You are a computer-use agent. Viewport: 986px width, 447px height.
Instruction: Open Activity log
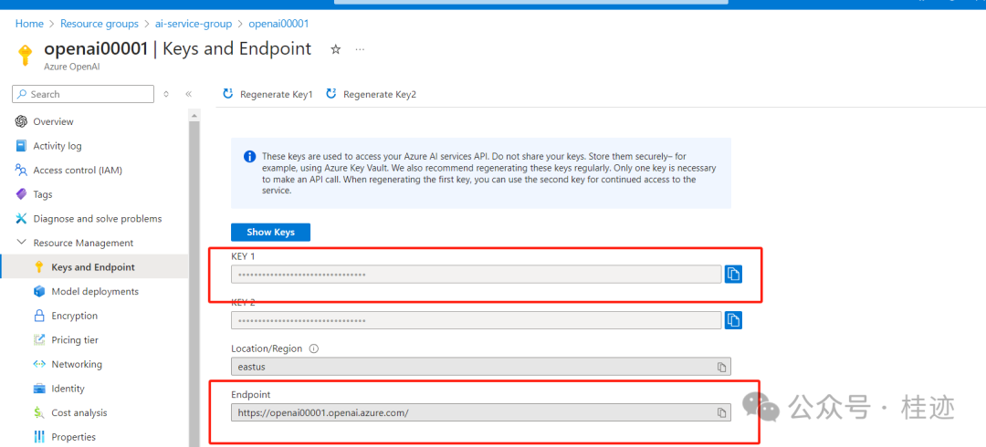(58, 146)
